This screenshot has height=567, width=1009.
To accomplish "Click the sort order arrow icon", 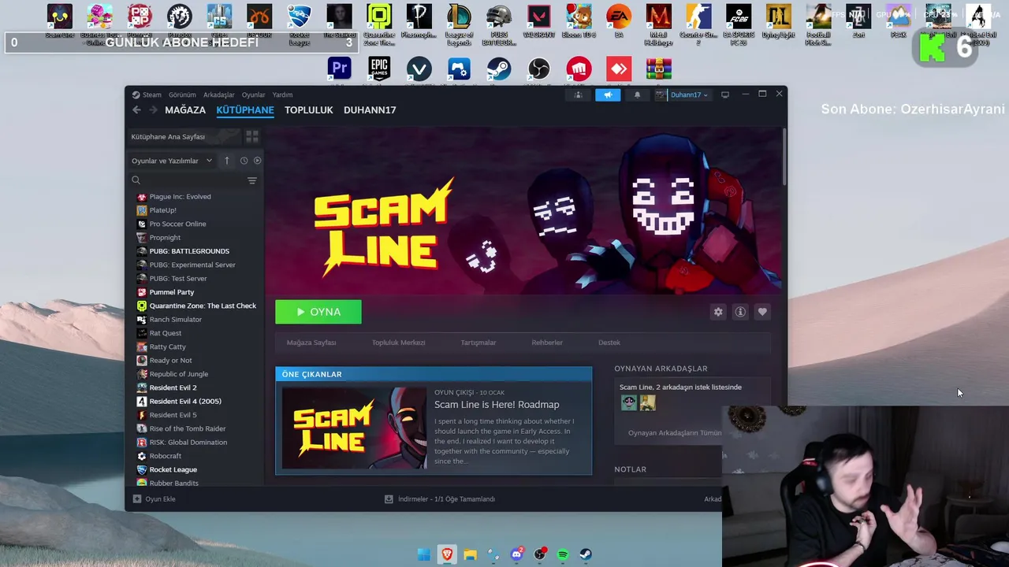I will (x=226, y=161).
